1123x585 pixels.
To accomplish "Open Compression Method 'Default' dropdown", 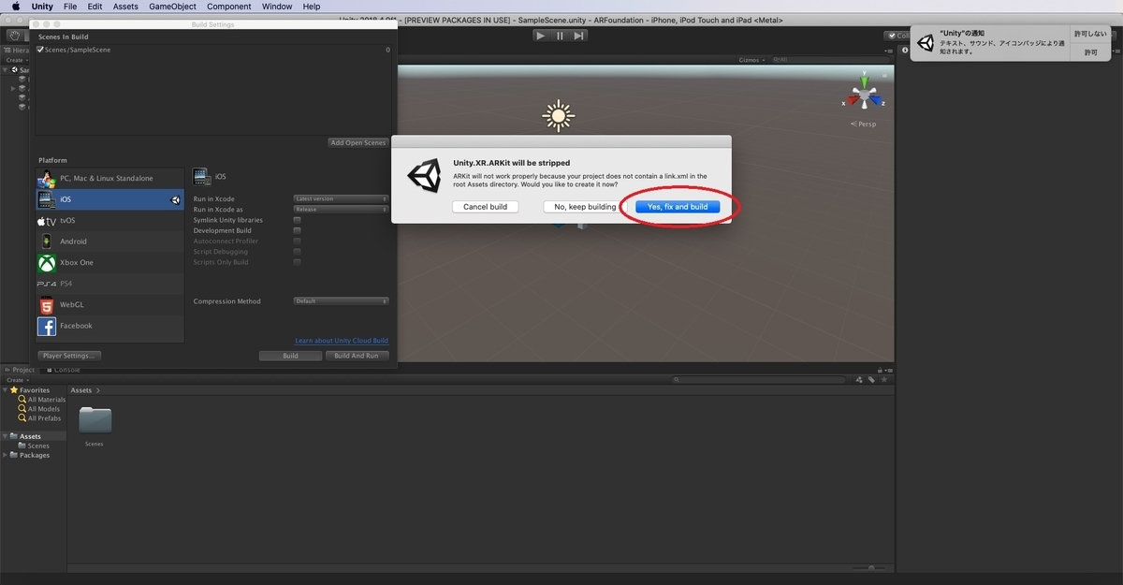I will click(341, 301).
